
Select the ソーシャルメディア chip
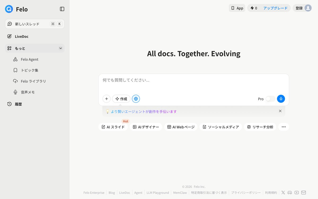point(221,127)
